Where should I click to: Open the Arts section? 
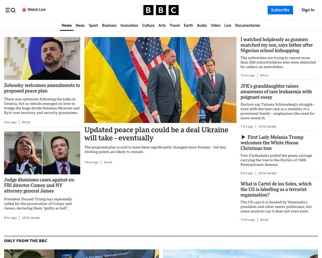162,25
